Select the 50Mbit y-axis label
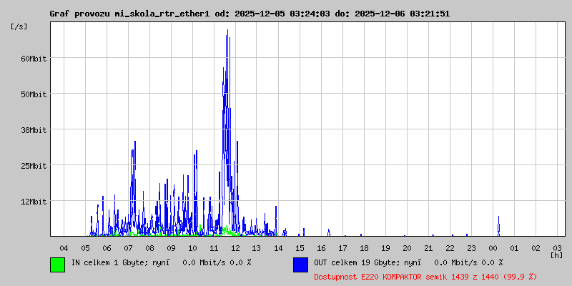The width and height of the screenshot is (572, 286). pyautogui.click(x=34, y=94)
